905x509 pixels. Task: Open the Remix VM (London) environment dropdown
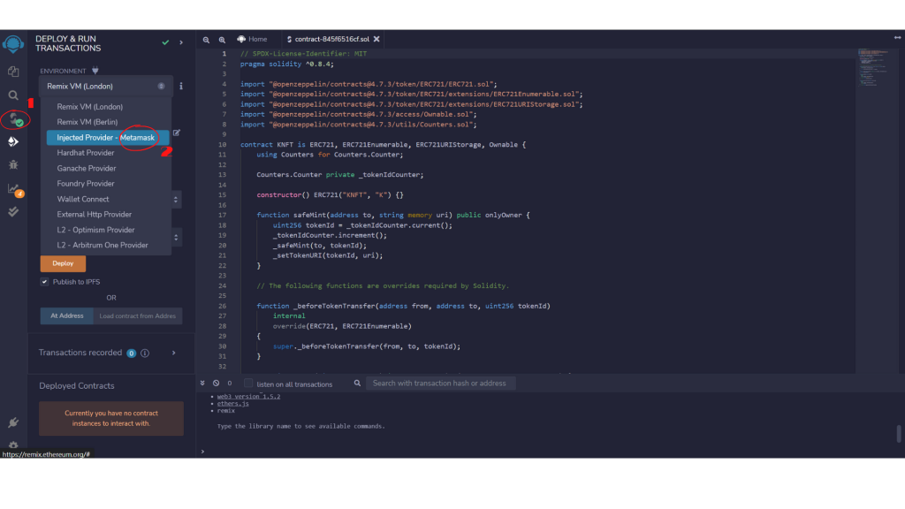[x=106, y=86]
